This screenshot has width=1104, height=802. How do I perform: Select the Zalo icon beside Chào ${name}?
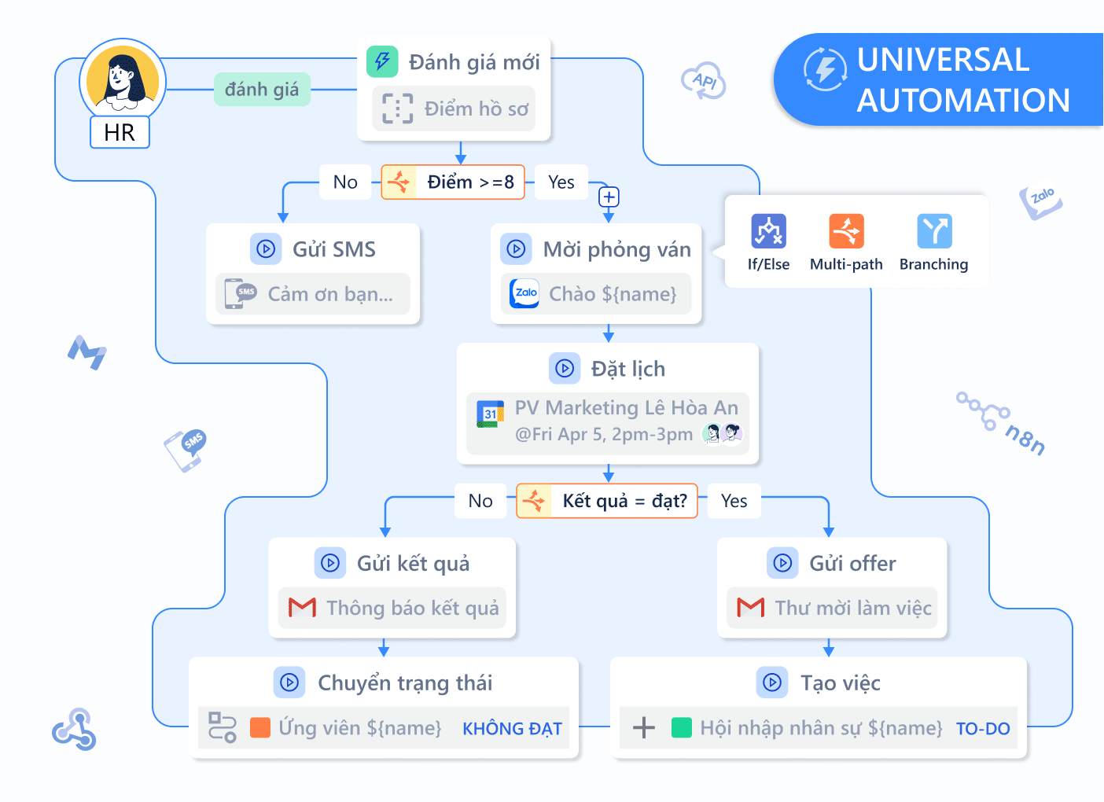pos(524,293)
